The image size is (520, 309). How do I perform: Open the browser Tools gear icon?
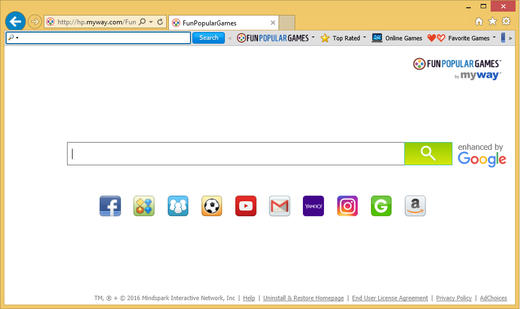tap(506, 22)
